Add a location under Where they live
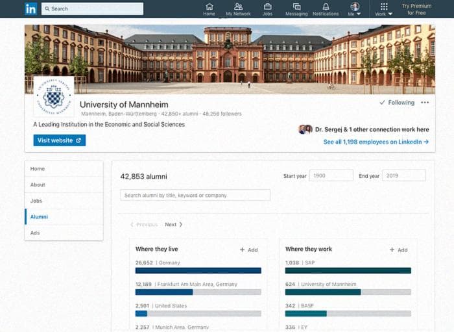Image resolution: width=454 pixels, height=332 pixels. click(x=248, y=250)
